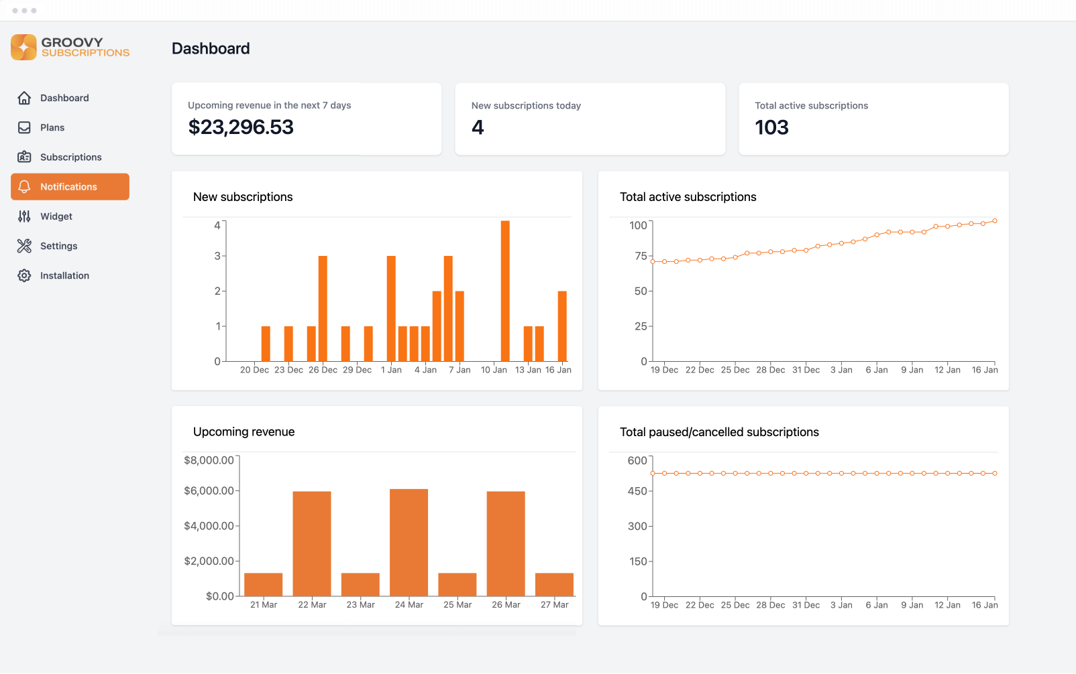Go to the Plans page

[x=70, y=127]
